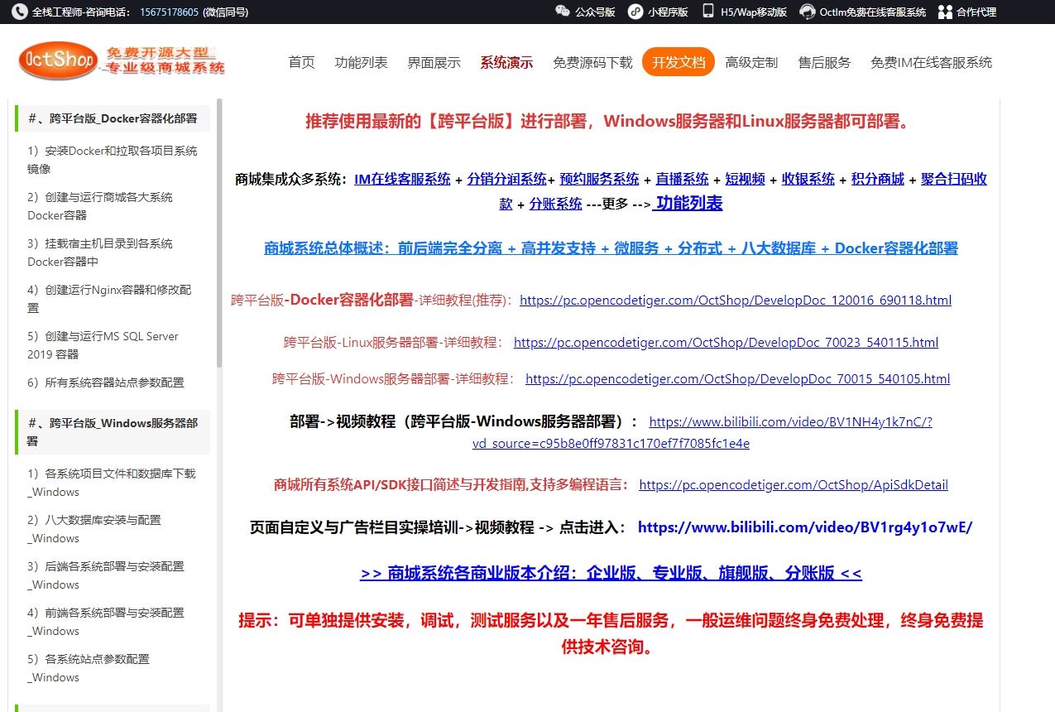1055x712 pixels.
Task: Open the DevelopDoc_70023_540115.html Linux tutorial link
Action: click(726, 343)
